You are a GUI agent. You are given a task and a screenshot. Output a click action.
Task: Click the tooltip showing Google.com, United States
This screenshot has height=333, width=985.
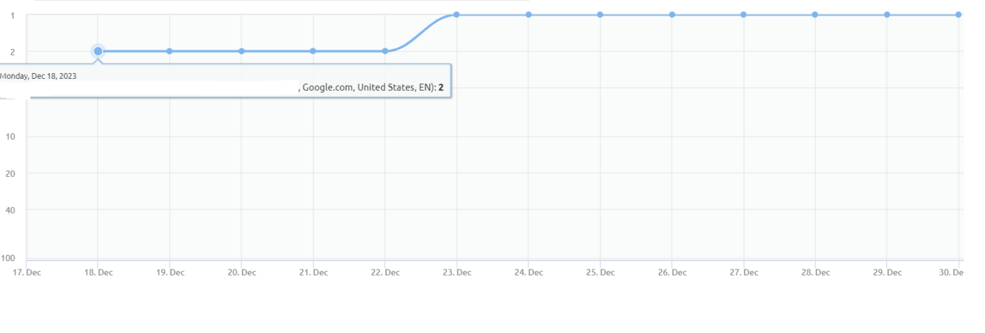[x=370, y=88]
